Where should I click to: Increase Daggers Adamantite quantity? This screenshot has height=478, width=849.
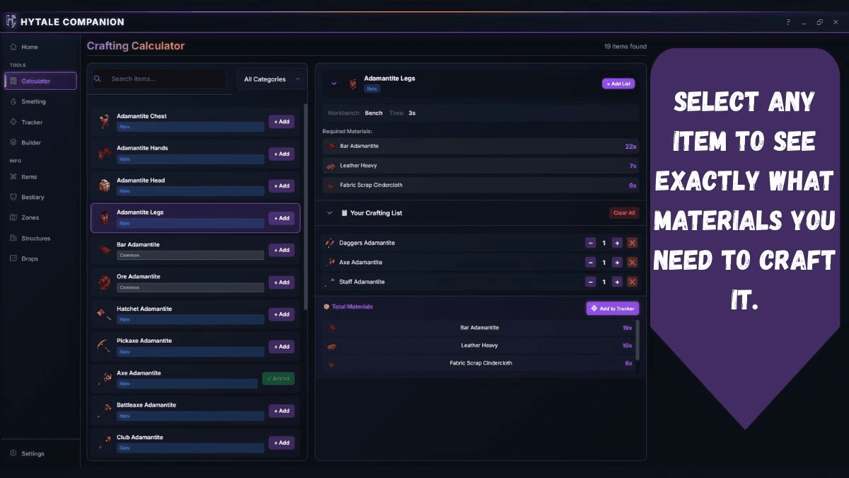pos(617,243)
